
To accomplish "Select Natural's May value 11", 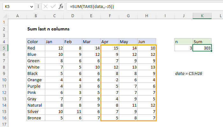I will click(128, 105).
